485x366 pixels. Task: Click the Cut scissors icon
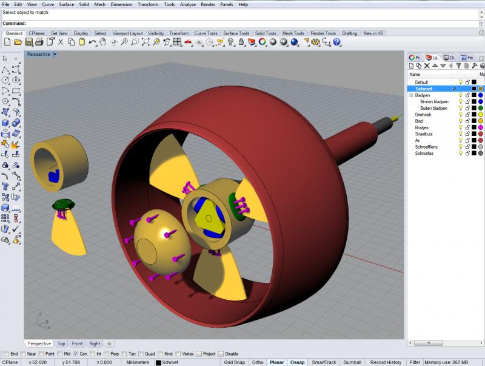tap(61, 42)
